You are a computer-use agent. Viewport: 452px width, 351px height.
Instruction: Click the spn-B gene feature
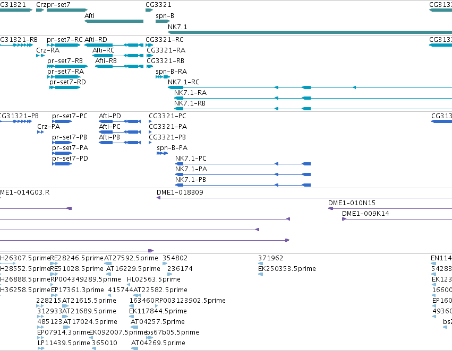(x=163, y=21)
